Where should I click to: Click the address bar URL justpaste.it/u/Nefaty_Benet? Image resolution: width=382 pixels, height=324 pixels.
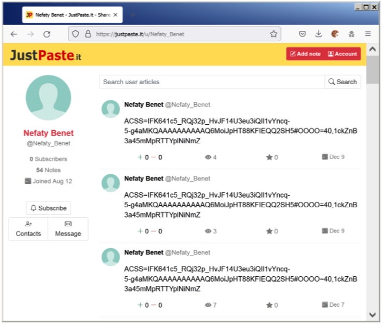click(x=140, y=34)
